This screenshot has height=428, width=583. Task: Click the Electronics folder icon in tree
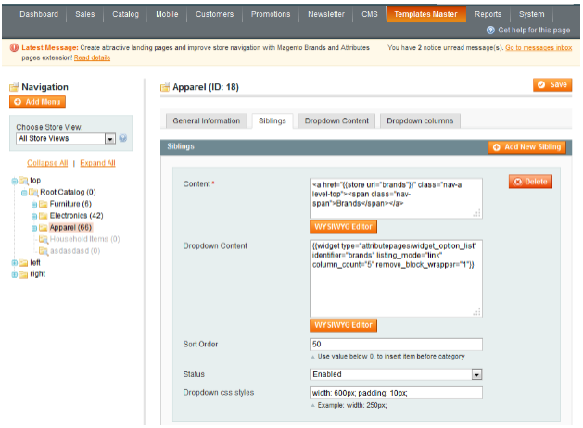(x=44, y=216)
